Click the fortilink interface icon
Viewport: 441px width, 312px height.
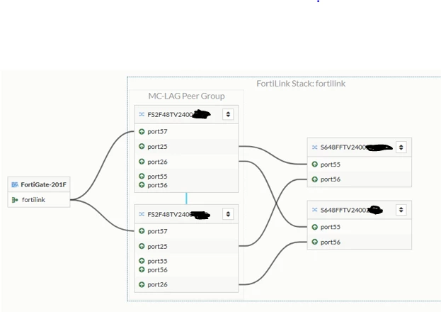pyautogui.click(x=15, y=200)
